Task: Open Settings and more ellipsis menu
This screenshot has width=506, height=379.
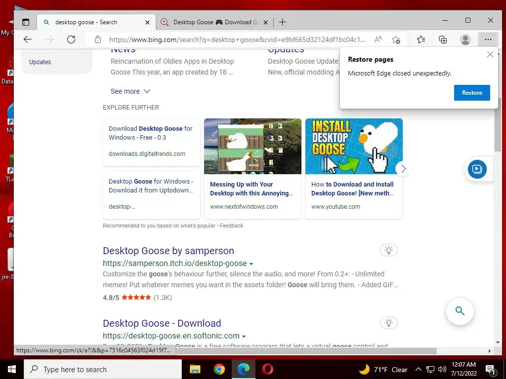Action: click(x=488, y=39)
